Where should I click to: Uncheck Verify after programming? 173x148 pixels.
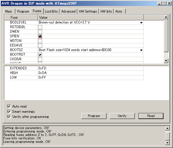point(9,117)
